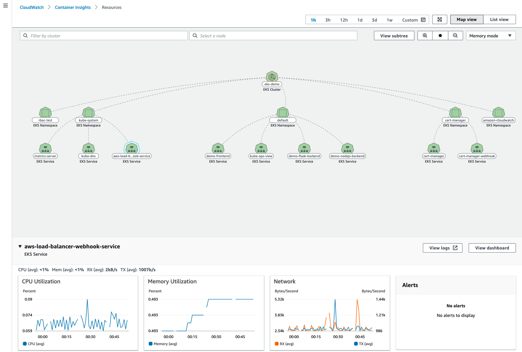Viewport: 522px width, 352px height.
Task: Select the 3h time range
Action: point(328,20)
